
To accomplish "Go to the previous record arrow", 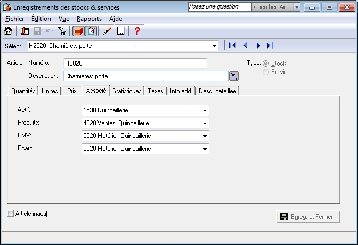I will click(245, 46).
